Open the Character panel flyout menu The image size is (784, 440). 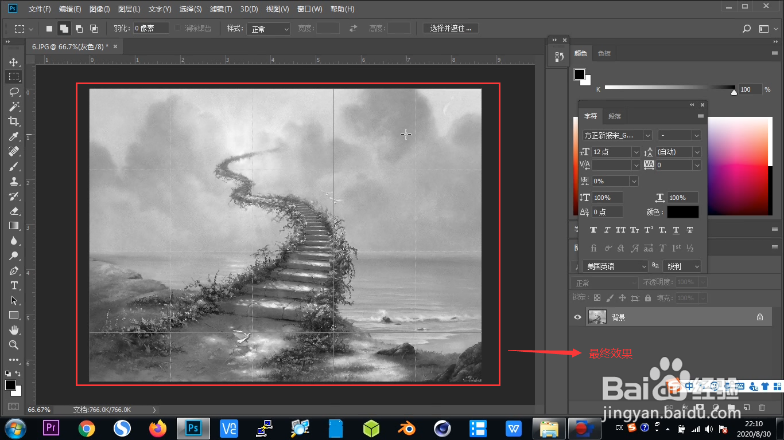click(701, 116)
